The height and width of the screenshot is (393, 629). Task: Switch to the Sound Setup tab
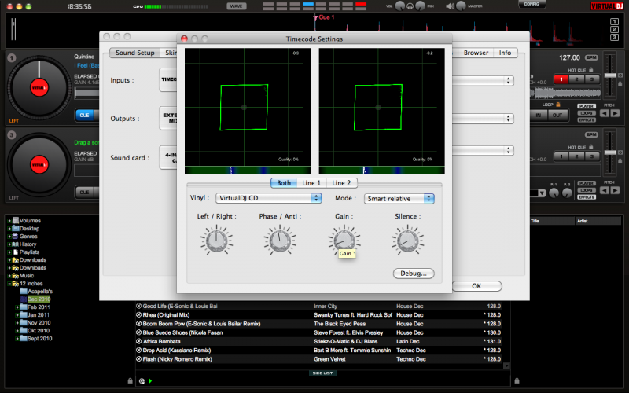134,53
